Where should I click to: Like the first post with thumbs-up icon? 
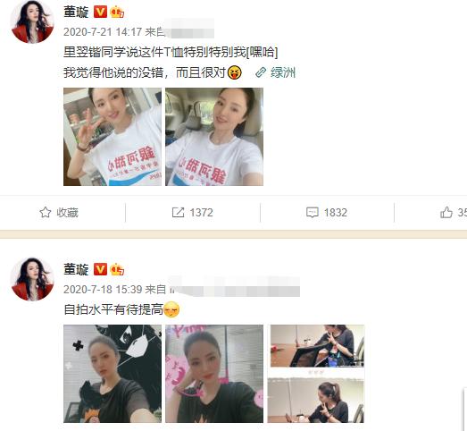(x=446, y=212)
